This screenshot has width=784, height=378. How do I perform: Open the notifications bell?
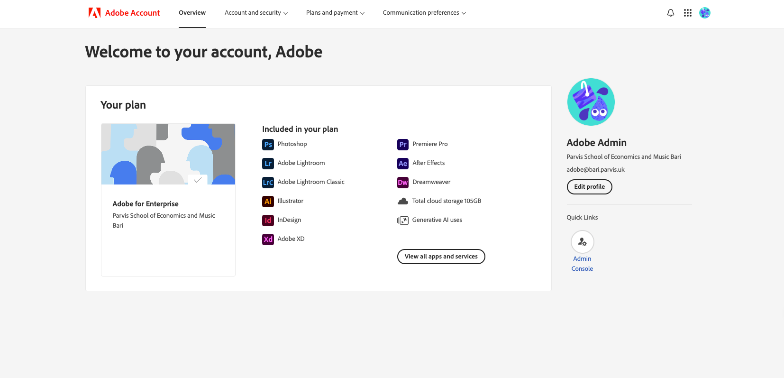click(x=671, y=13)
